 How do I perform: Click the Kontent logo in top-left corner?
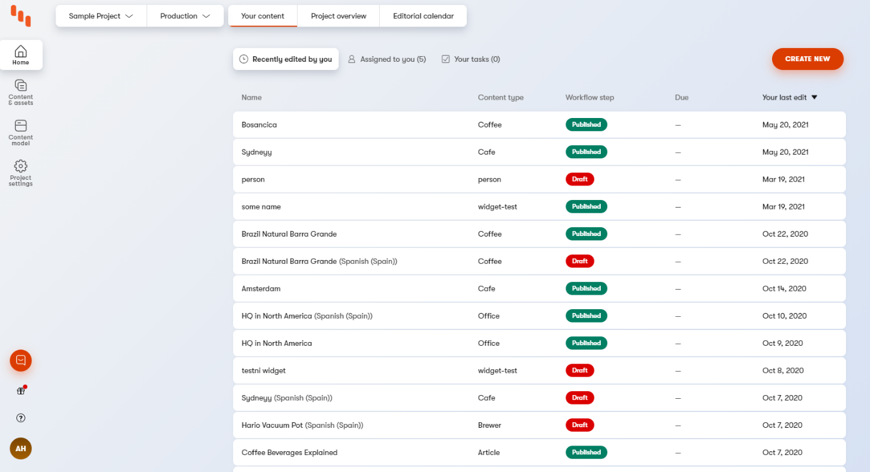click(x=21, y=16)
